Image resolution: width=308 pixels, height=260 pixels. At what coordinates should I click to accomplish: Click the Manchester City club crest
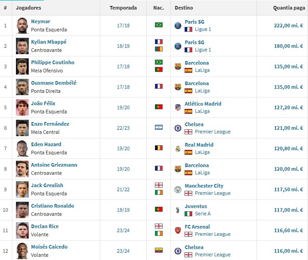tap(178, 189)
